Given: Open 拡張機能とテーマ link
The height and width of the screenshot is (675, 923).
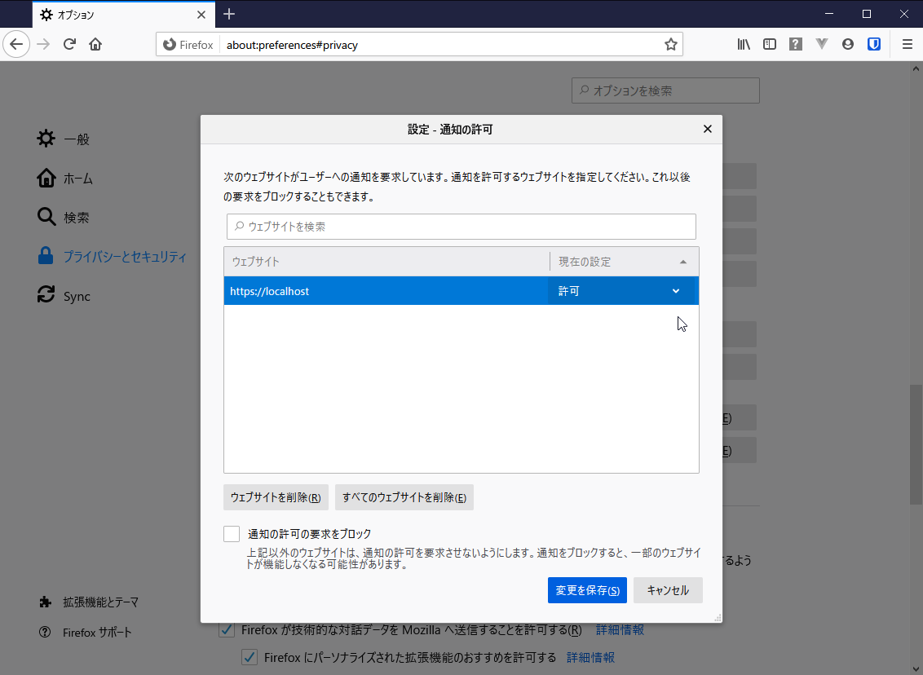Looking at the screenshot, I should 89,602.
